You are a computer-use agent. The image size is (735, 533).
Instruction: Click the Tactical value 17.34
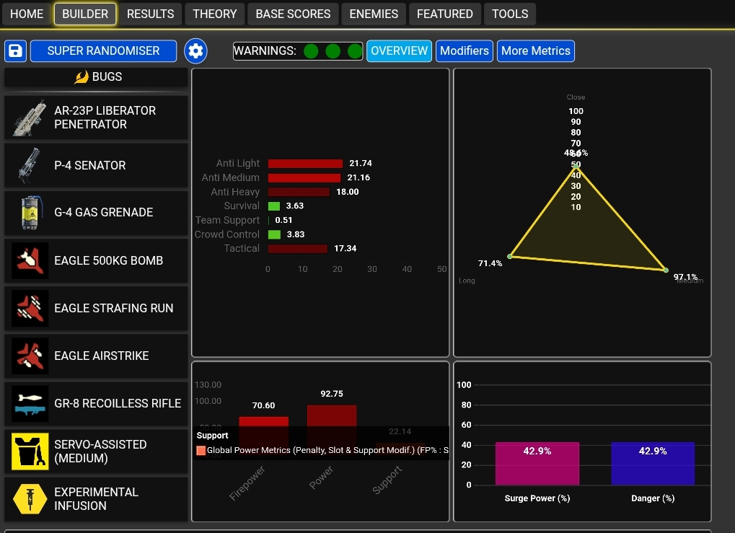(345, 248)
